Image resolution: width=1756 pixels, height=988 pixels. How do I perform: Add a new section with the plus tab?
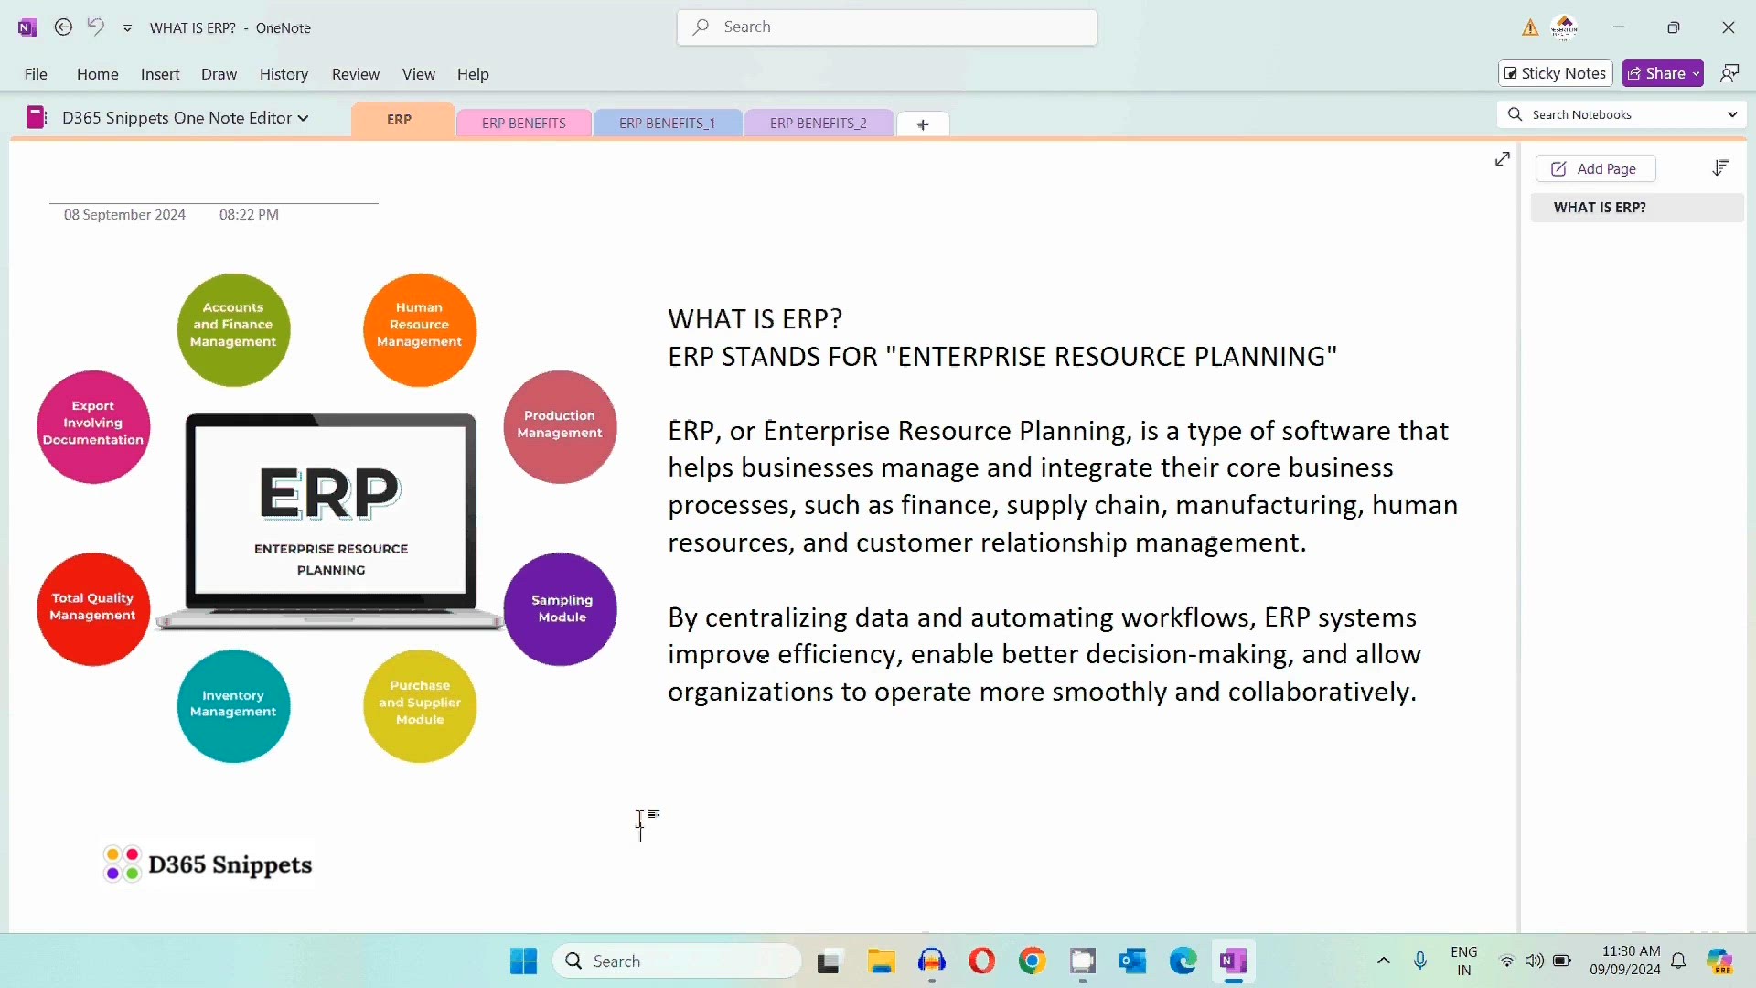(923, 124)
